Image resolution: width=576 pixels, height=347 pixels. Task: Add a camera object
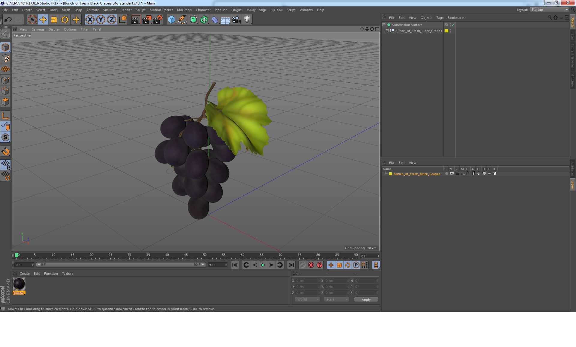(x=236, y=20)
